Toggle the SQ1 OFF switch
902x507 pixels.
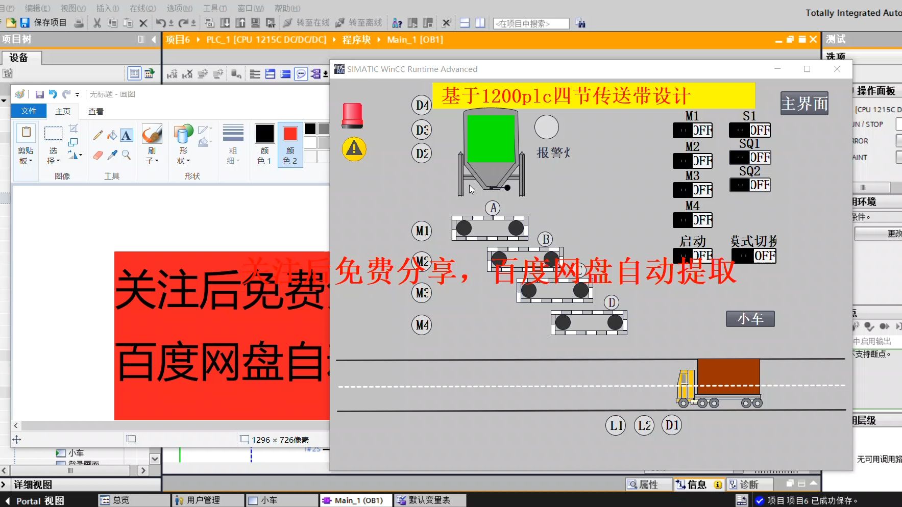pos(750,157)
